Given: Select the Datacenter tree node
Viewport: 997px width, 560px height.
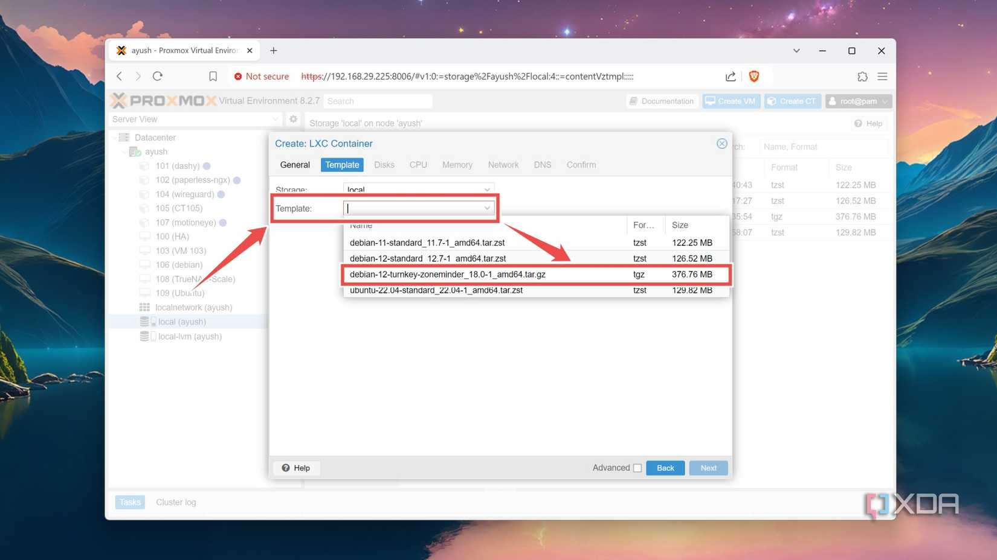Looking at the screenshot, I should coord(155,138).
